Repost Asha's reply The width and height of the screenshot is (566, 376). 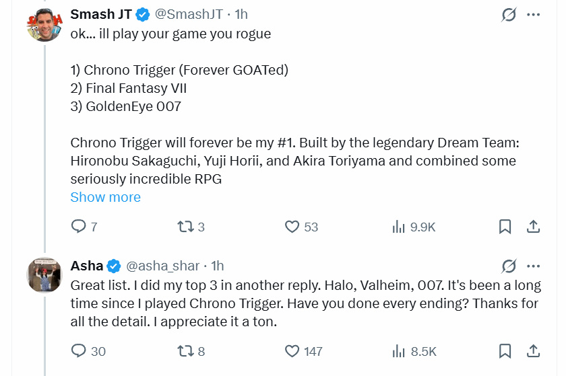[184, 350]
